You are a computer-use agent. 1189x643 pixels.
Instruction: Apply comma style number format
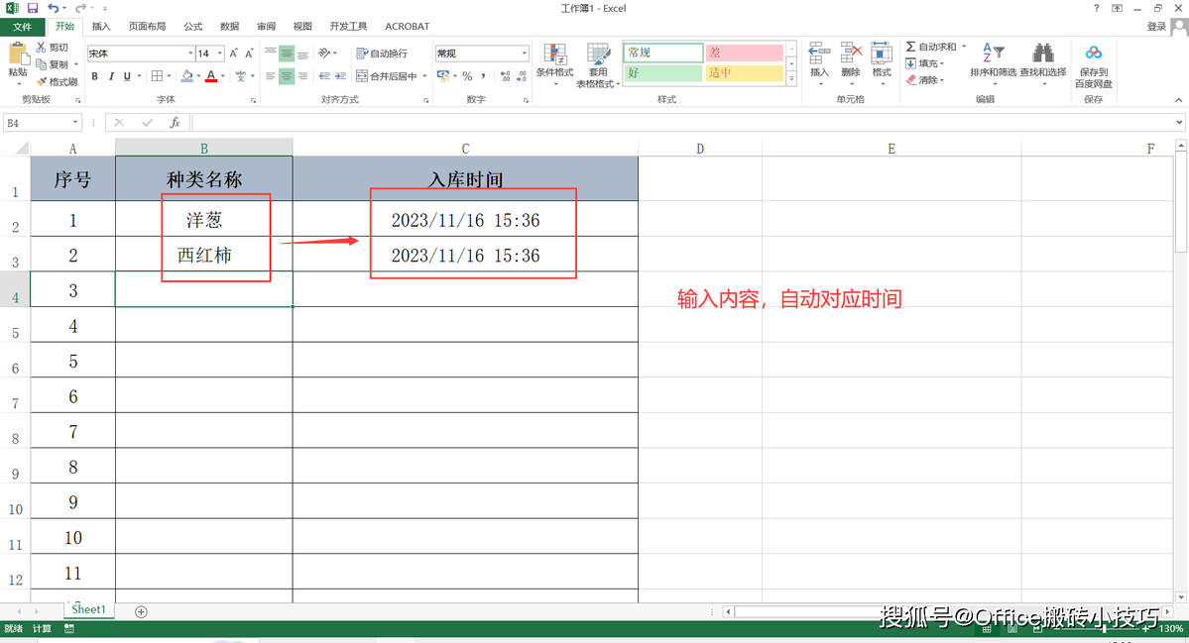483,75
